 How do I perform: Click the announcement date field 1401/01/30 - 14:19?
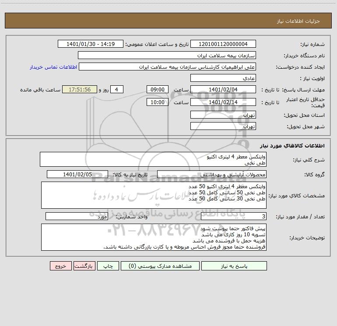tap(91, 44)
